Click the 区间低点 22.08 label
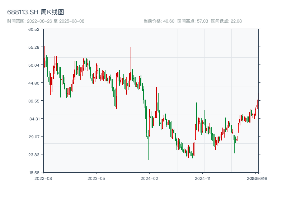Screen dimensions: 287x215 (226, 21)
